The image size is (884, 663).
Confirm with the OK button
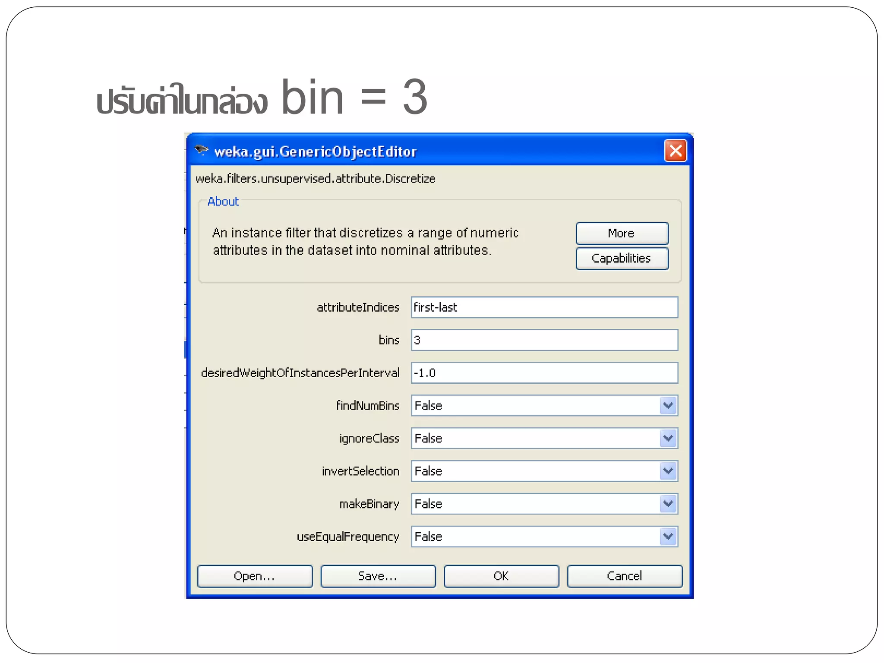tap(502, 576)
